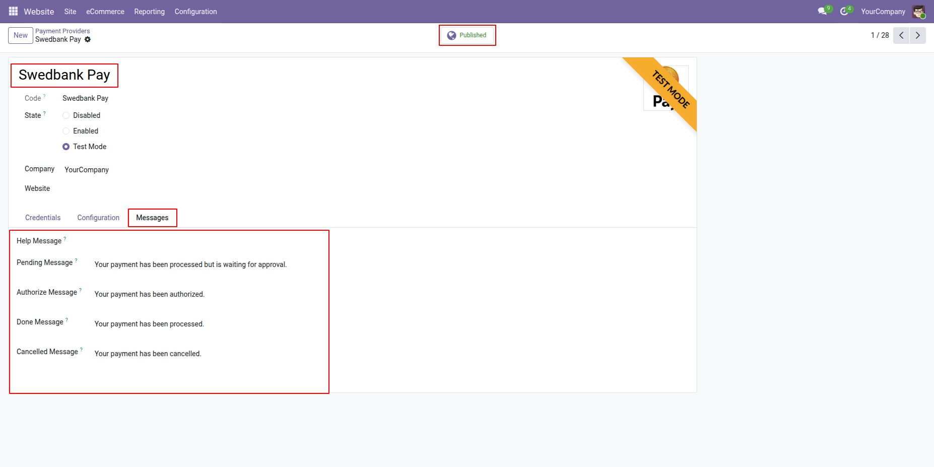Edit the Done Message text
Screen dimensions: 934x467
coord(149,324)
